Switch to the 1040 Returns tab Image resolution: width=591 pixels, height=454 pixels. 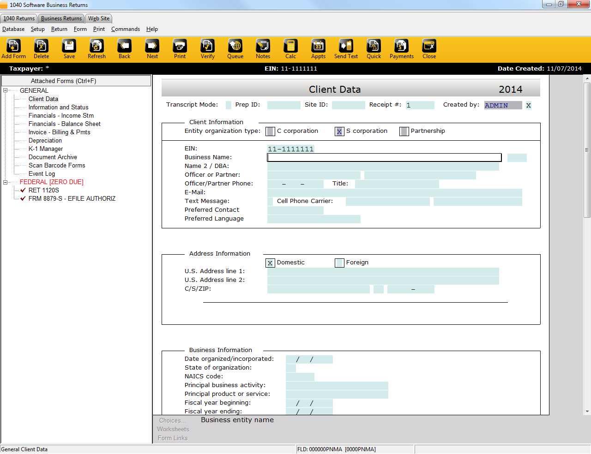pos(19,18)
